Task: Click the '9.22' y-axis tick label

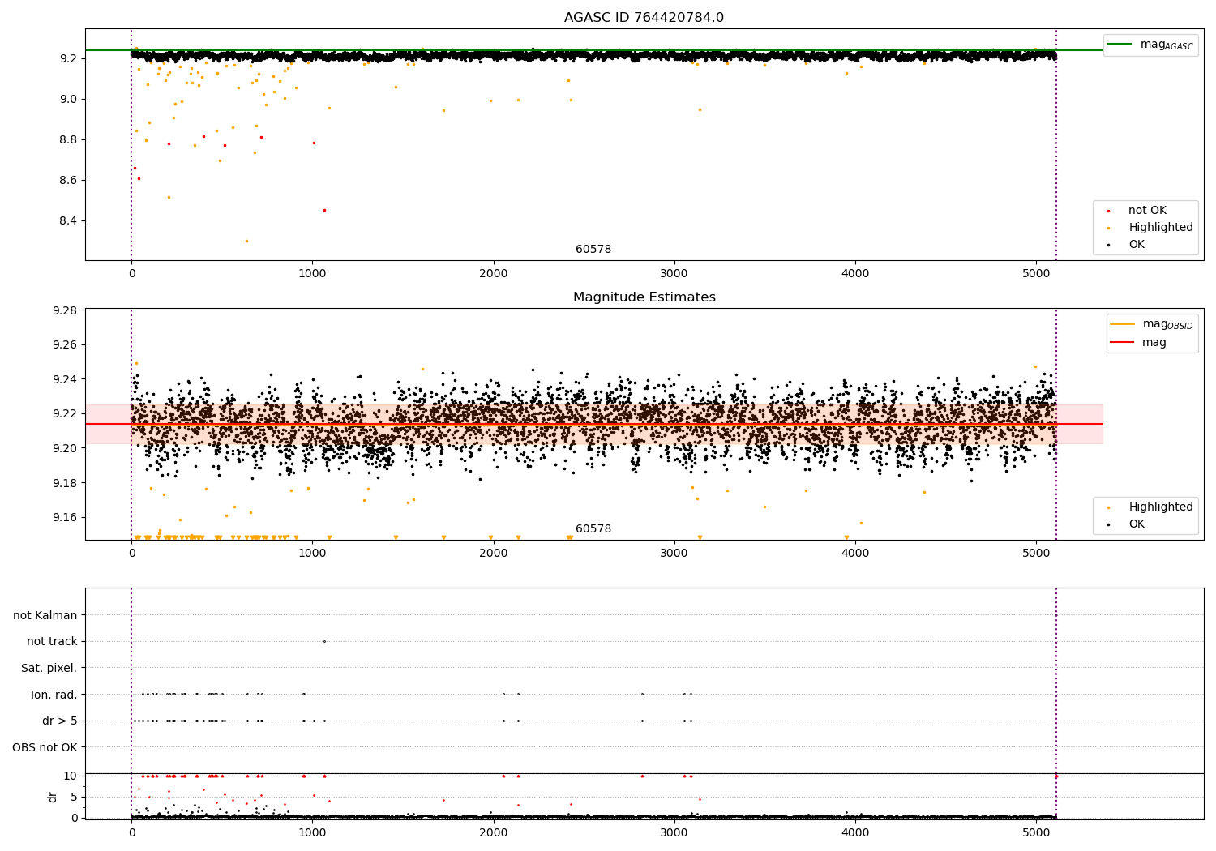Action: [64, 414]
